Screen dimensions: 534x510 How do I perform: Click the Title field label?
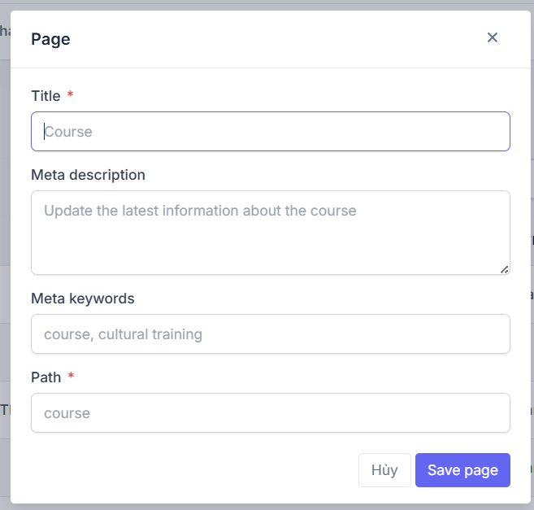click(x=46, y=96)
